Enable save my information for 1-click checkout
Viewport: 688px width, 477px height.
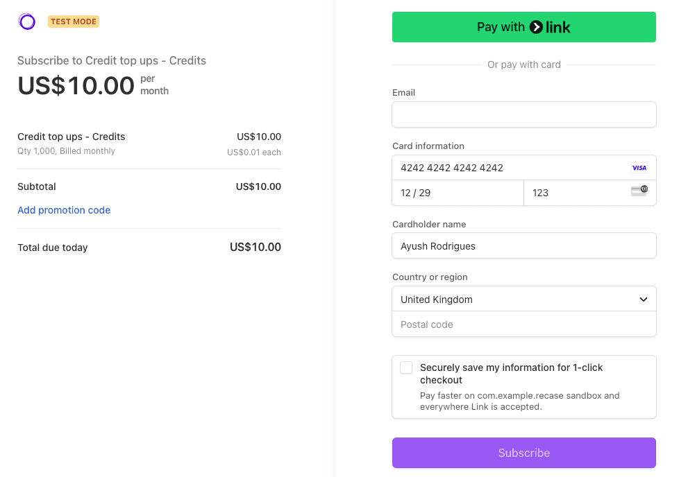pyautogui.click(x=406, y=367)
